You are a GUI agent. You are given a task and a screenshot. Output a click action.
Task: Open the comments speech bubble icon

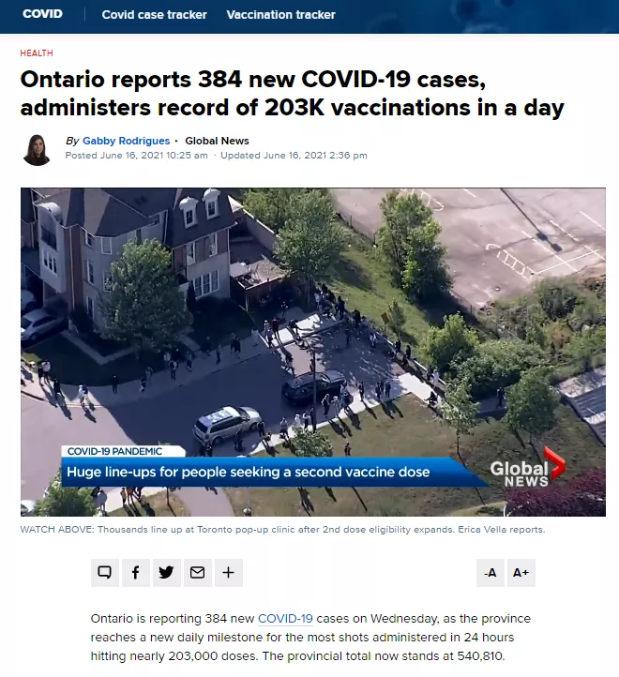click(x=104, y=573)
